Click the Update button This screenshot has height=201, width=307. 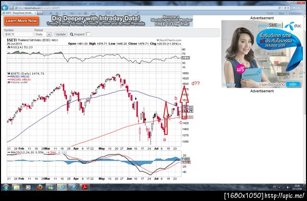60,34
